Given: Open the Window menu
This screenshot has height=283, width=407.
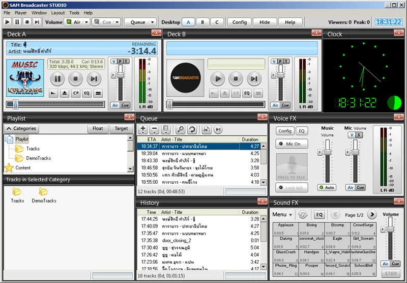Looking at the screenshot, I should [39, 13].
